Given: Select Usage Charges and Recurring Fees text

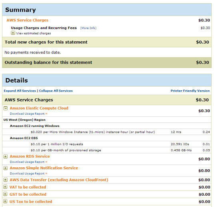Looking at the screenshot, I should pyautogui.click(x=44, y=28).
